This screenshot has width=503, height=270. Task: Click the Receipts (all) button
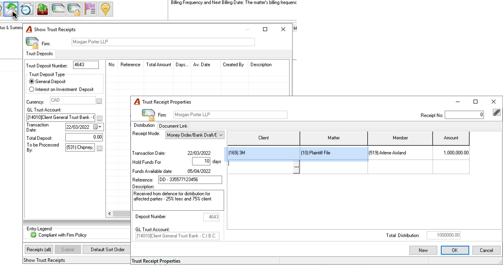39,250
